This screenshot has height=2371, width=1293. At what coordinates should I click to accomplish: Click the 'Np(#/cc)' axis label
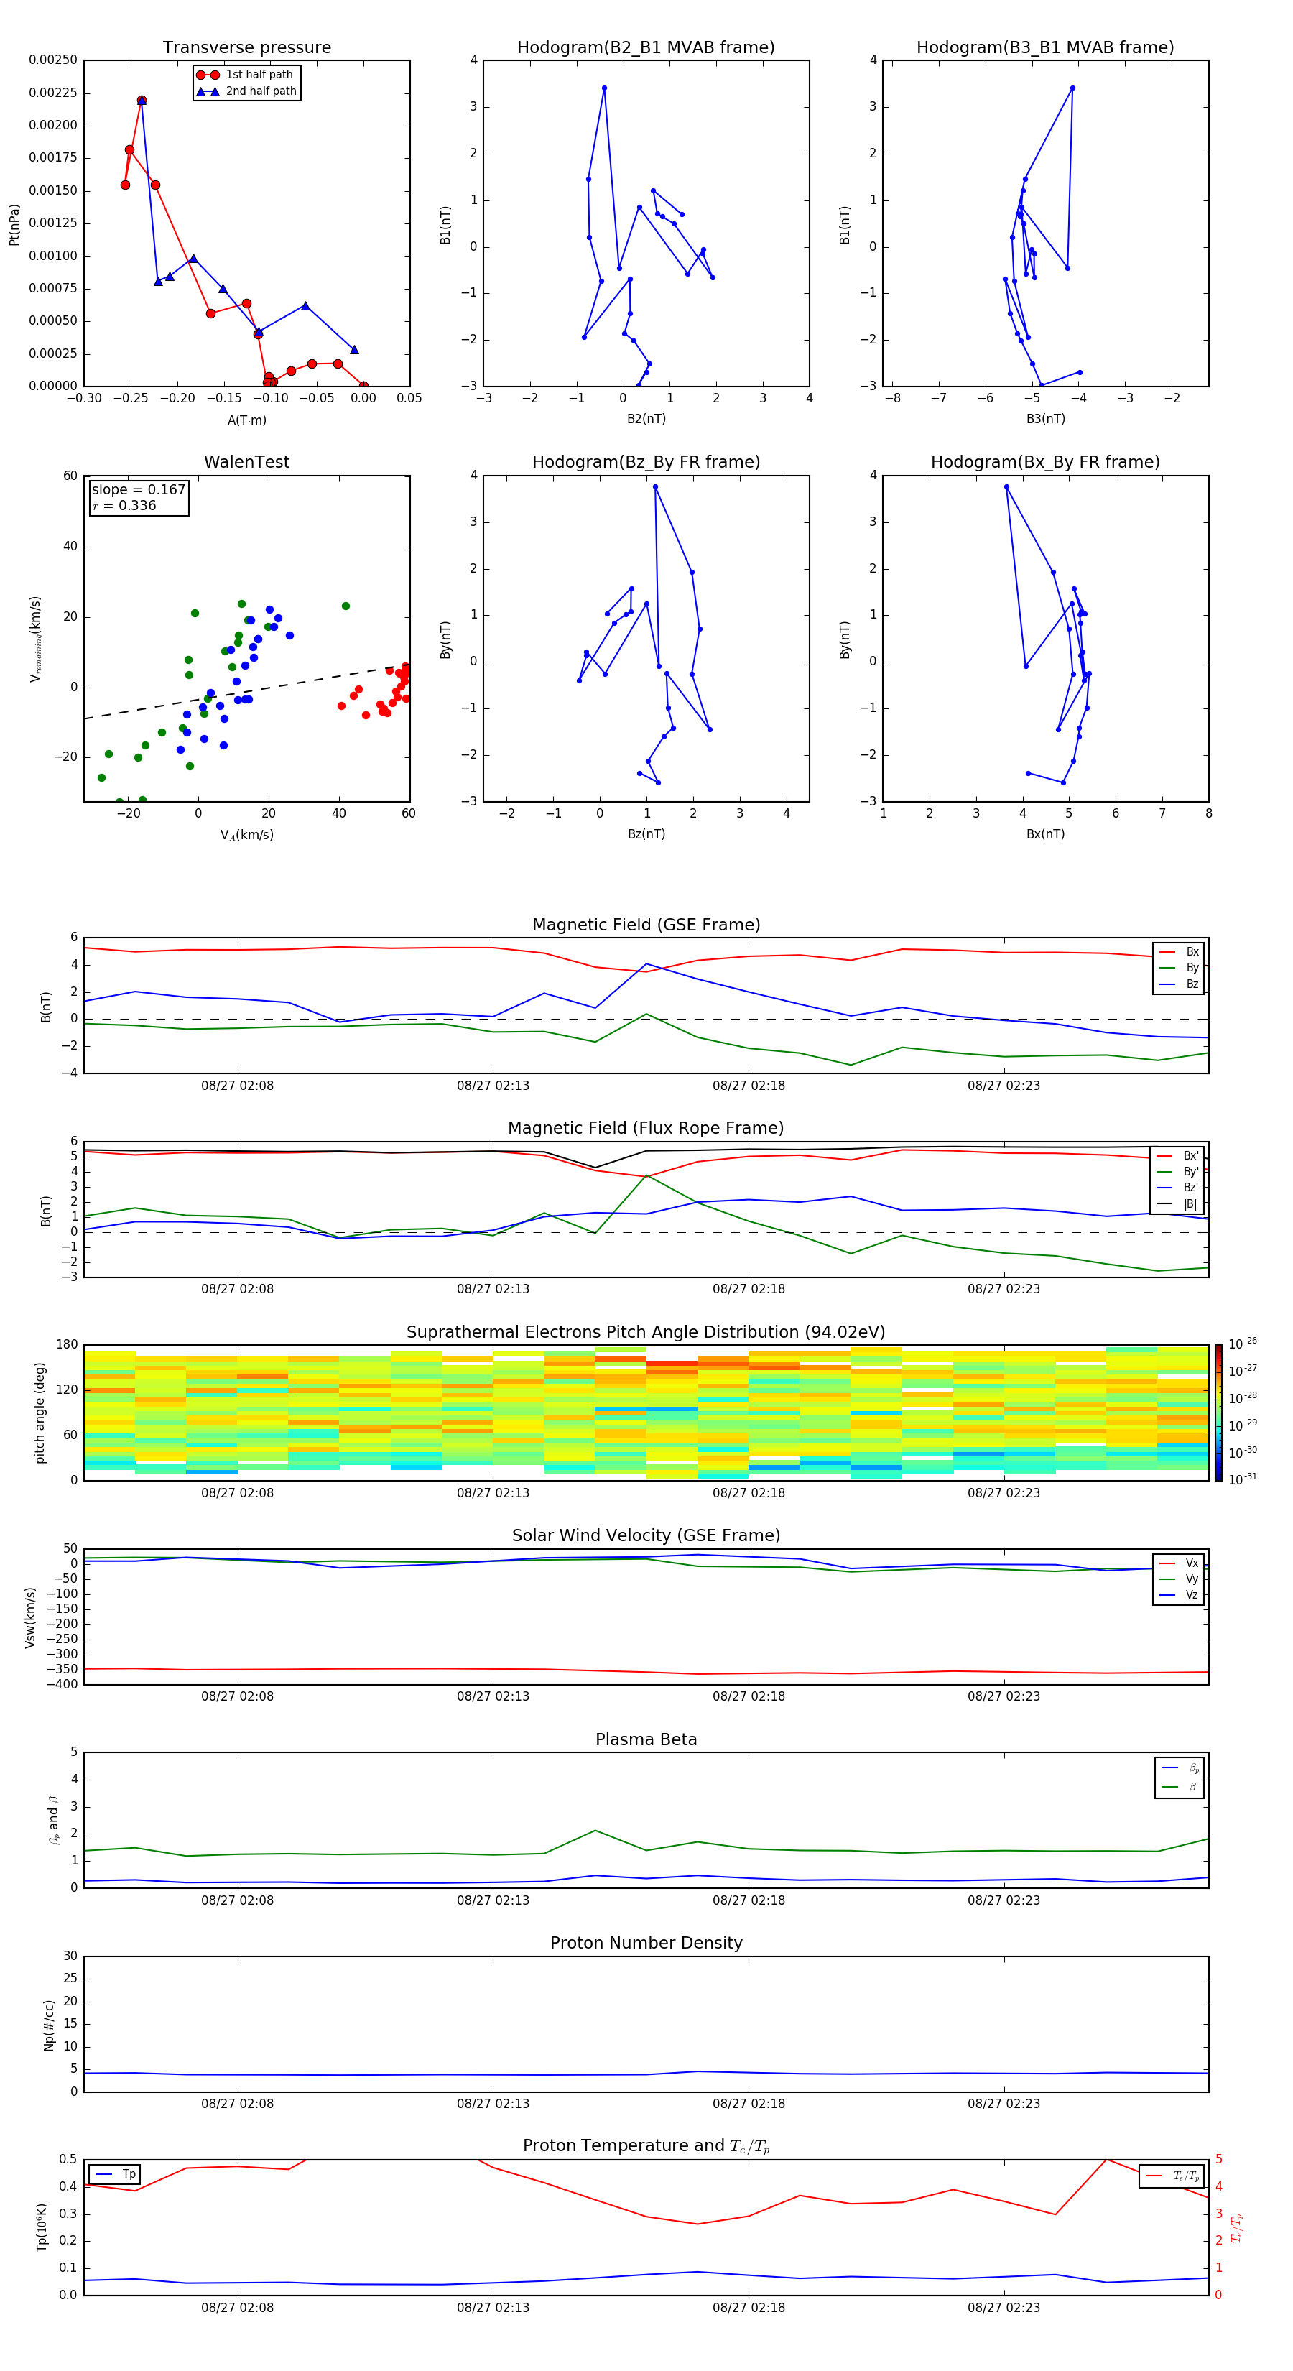coord(49,2024)
